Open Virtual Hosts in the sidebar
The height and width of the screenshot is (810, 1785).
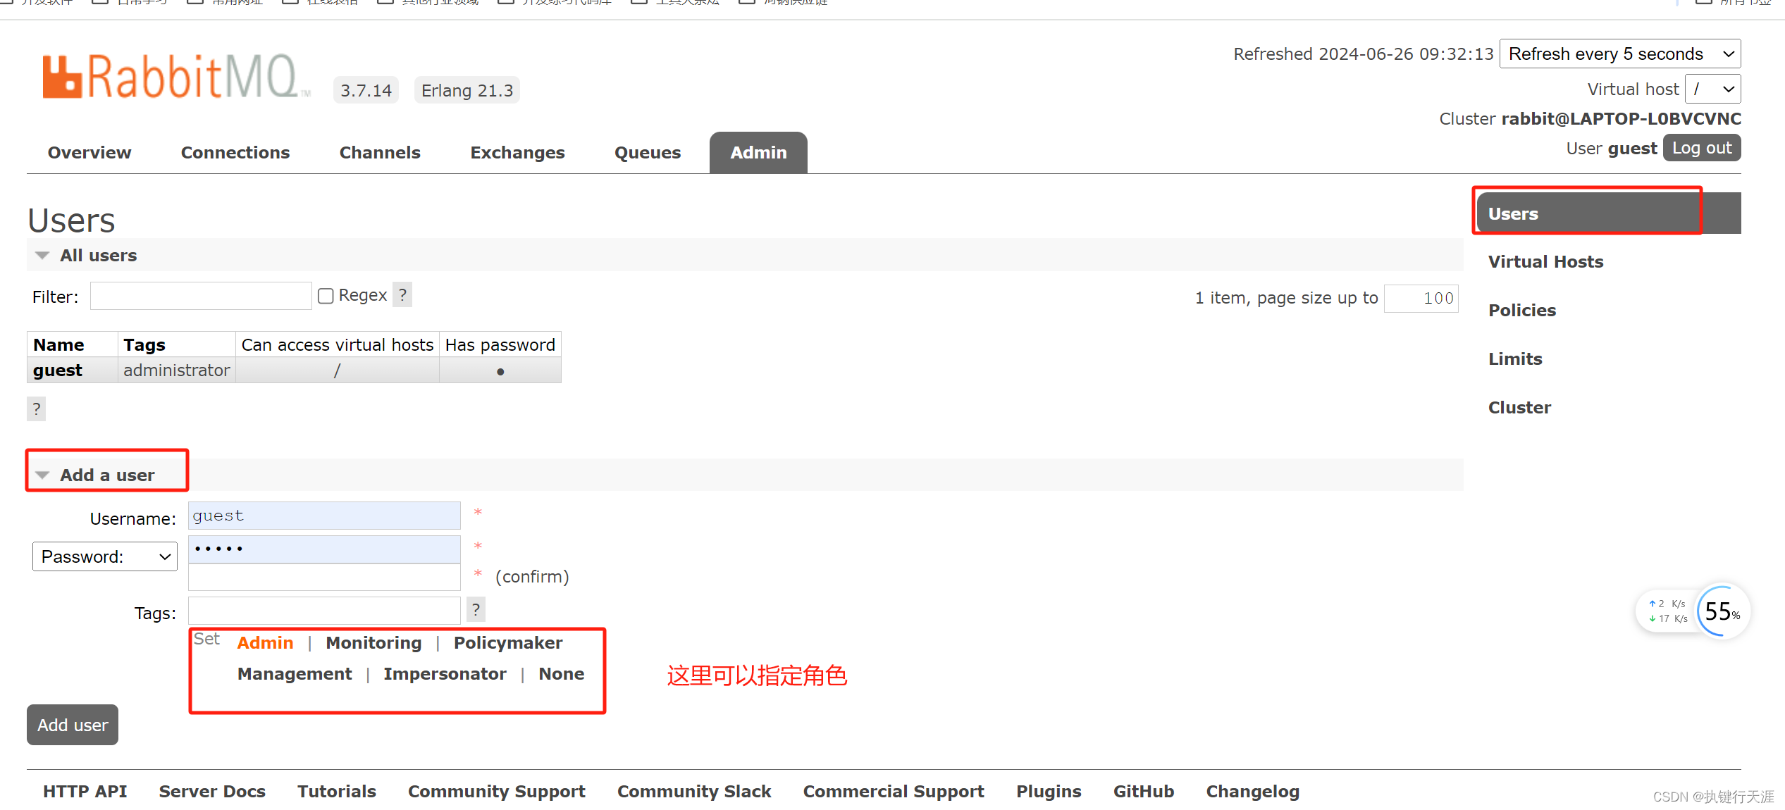tap(1545, 262)
